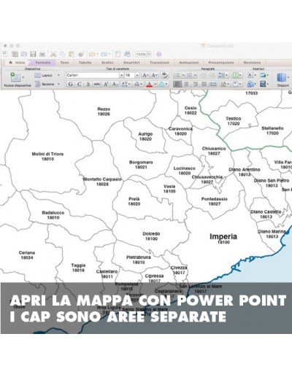
Task: Open the font name dropdown arrow
Action: (x=121, y=75)
